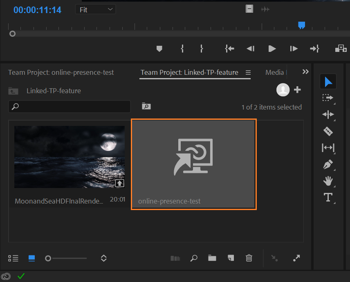Screen dimensions: 350x282
Task: Open the Fit zoom level dropdown
Action: tap(96, 9)
